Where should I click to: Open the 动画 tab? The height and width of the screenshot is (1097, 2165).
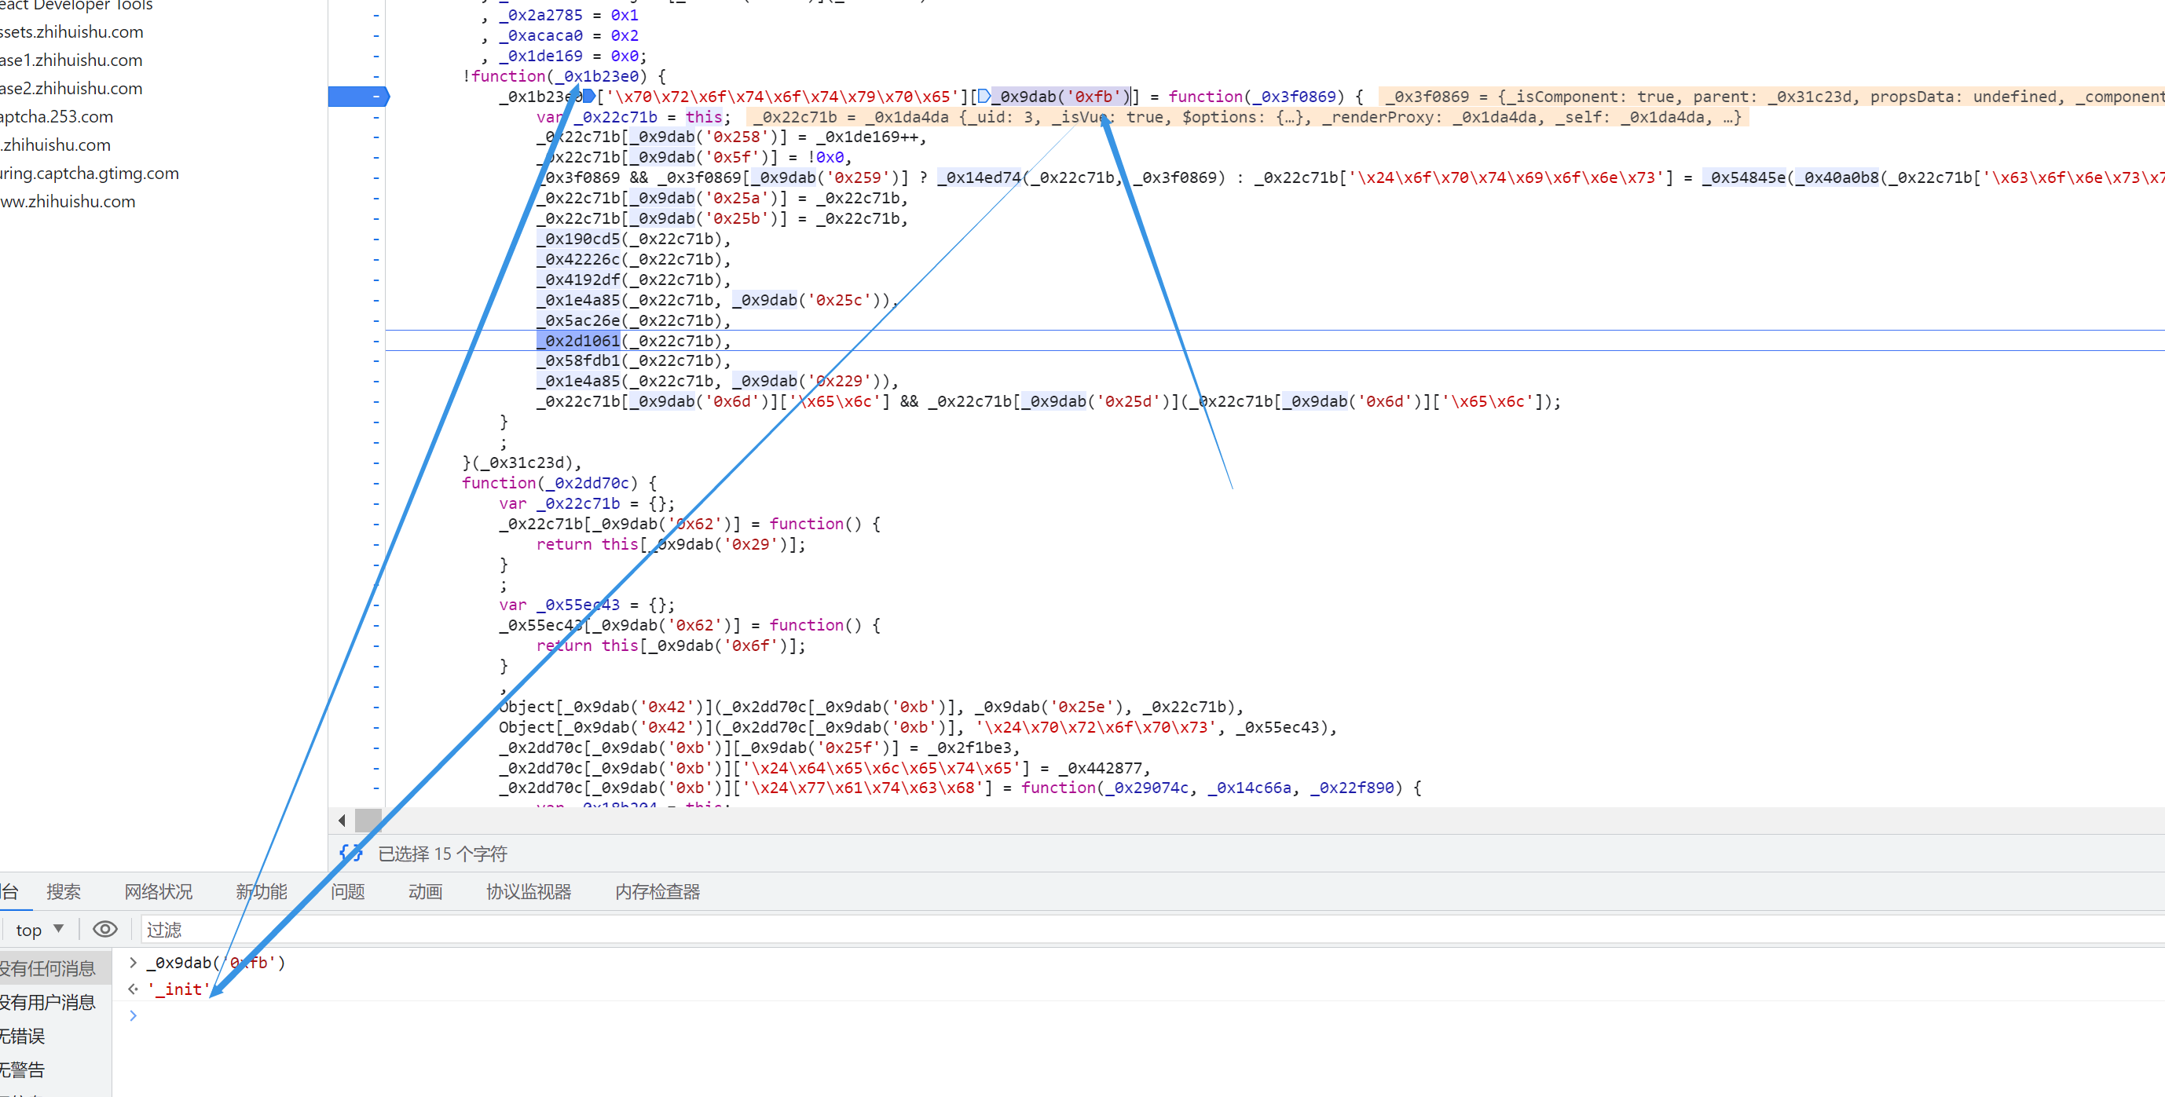pyautogui.click(x=425, y=891)
